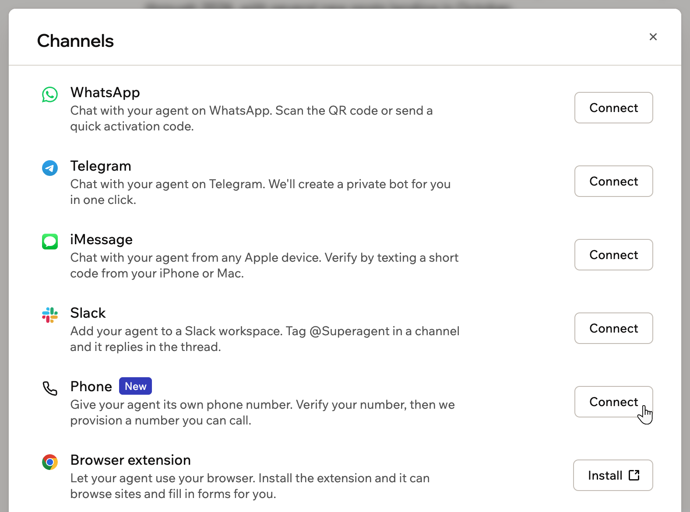This screenshot has height=512, width=690.
Task: Connect the WhatsApp channel
Action: [614, 108]
